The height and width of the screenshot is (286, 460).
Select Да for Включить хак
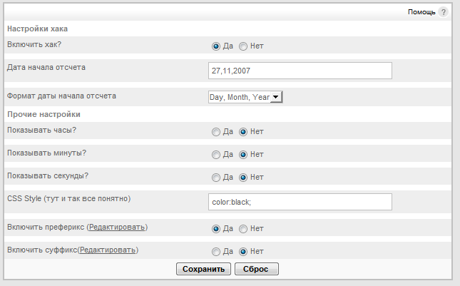(216, 46)
